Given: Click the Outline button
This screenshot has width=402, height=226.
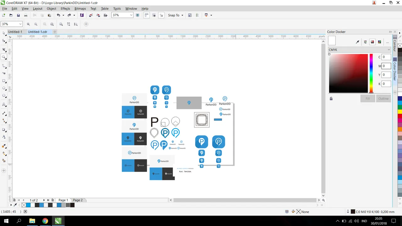Looking at the screenshot, I should (x=383, y=99).
